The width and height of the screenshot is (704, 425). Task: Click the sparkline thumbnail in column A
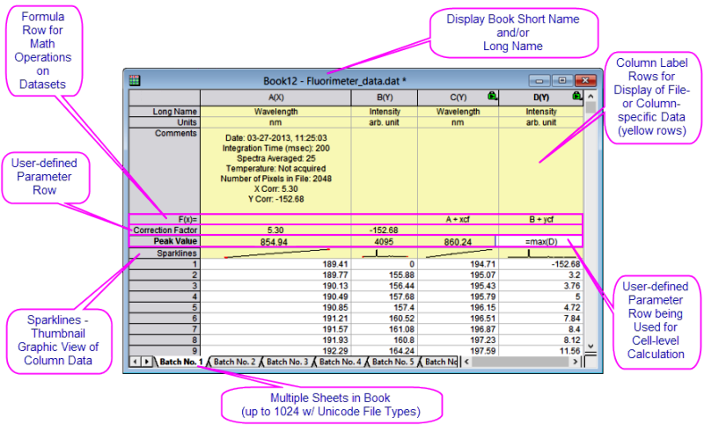pyautogui.click(x=275, y=253)
